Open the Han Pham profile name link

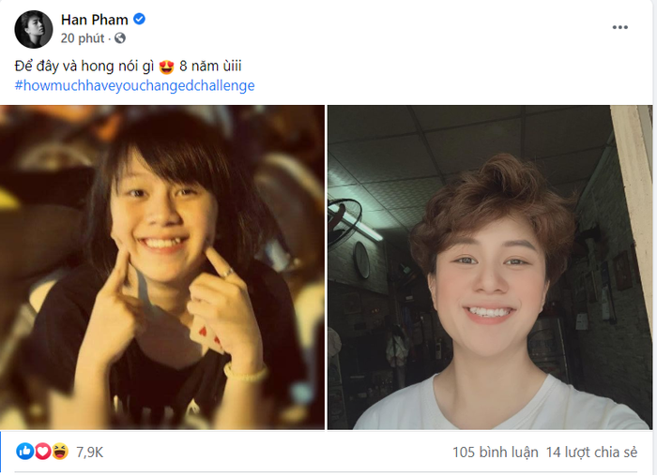(94, 20)
